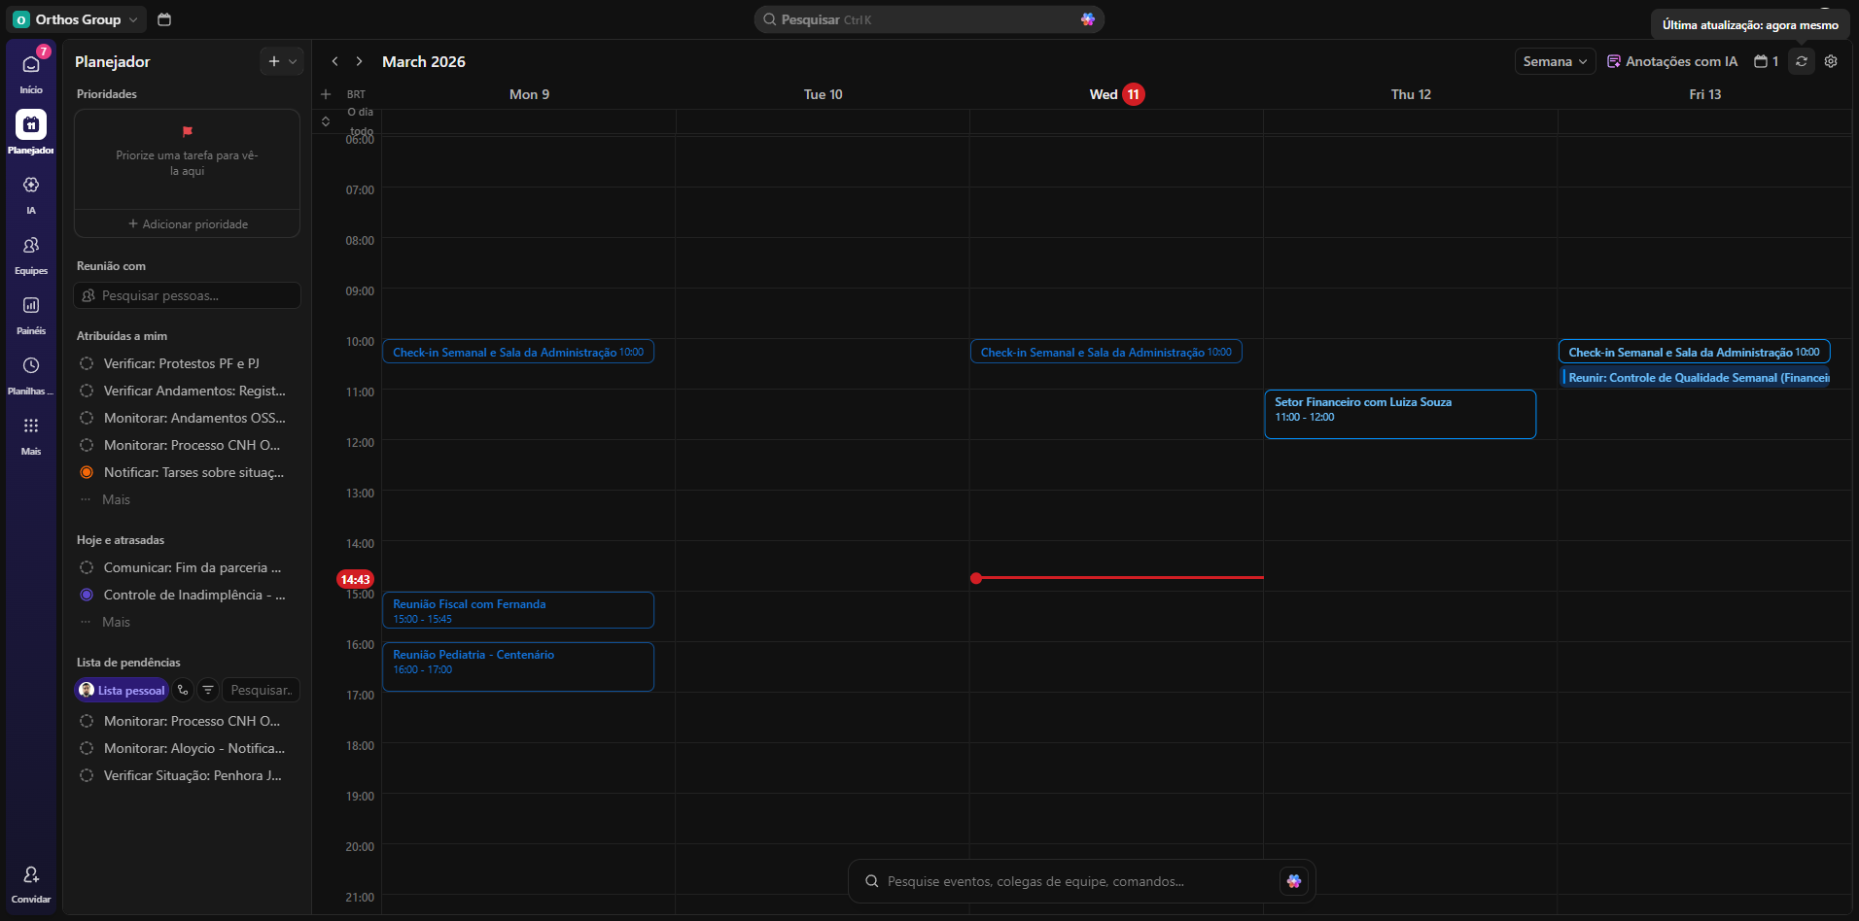Click Adicionar prioridade button
The height and width of the screenshot is (921, 1859).
coord(188,224)
